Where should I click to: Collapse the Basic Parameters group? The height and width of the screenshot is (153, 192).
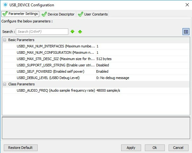(x=4, y=40)
